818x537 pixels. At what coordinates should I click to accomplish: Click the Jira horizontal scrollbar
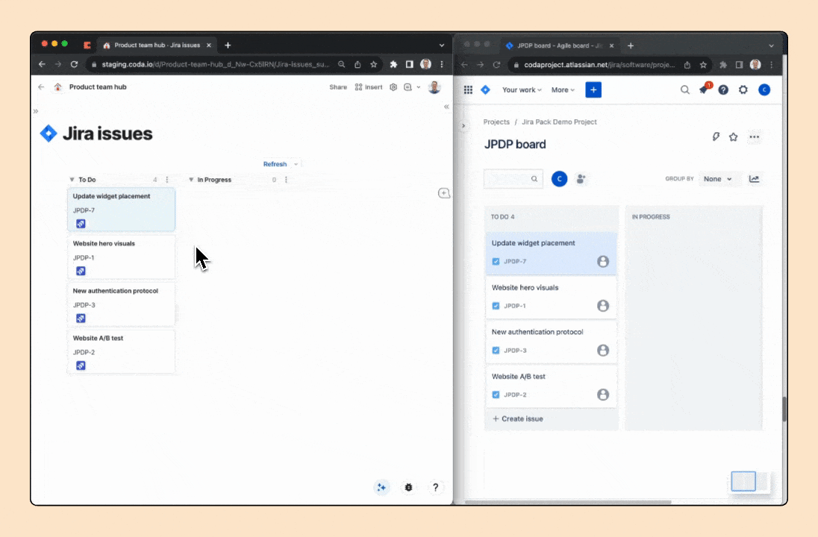pos(567,503)
